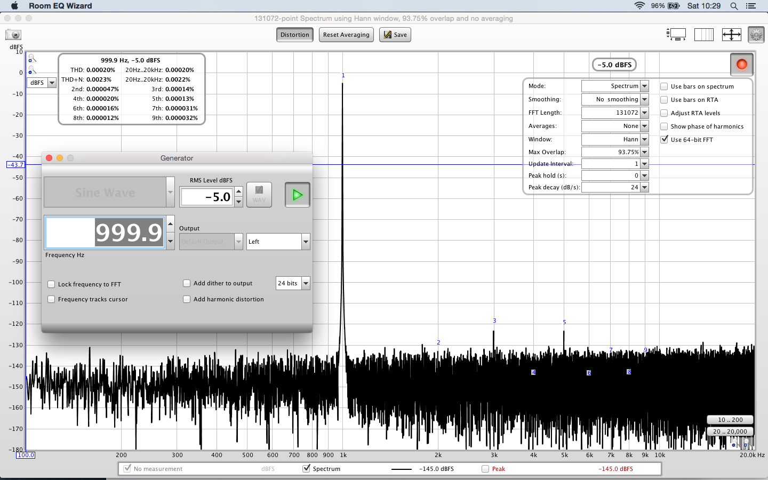Open Spotlight search in menu bar
The width and height of the screenshot is (768, 480).
734,6
